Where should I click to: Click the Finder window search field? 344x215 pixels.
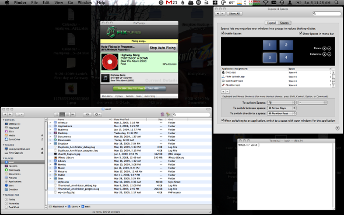point(191,114)
